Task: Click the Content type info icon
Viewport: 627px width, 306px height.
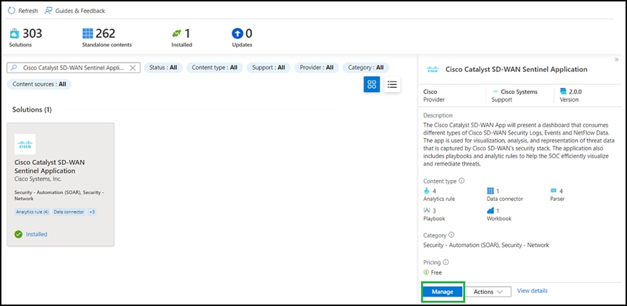Action: (x=462, y=181)
